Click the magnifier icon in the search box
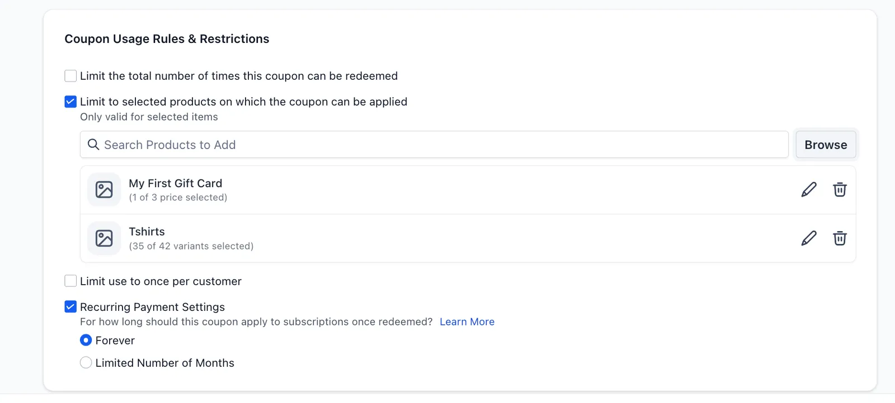Screen dimensions: 895x403 (93, 145)
